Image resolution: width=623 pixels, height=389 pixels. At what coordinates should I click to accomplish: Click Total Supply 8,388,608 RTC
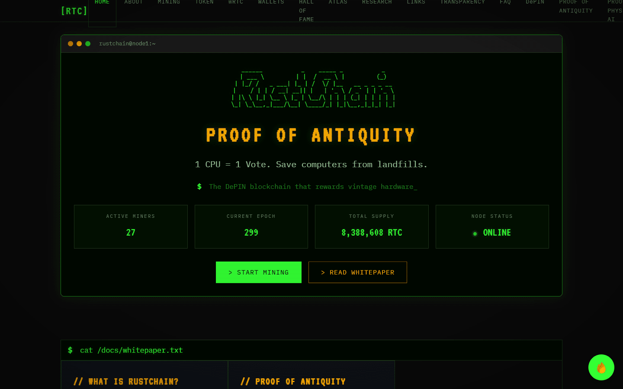372,233
